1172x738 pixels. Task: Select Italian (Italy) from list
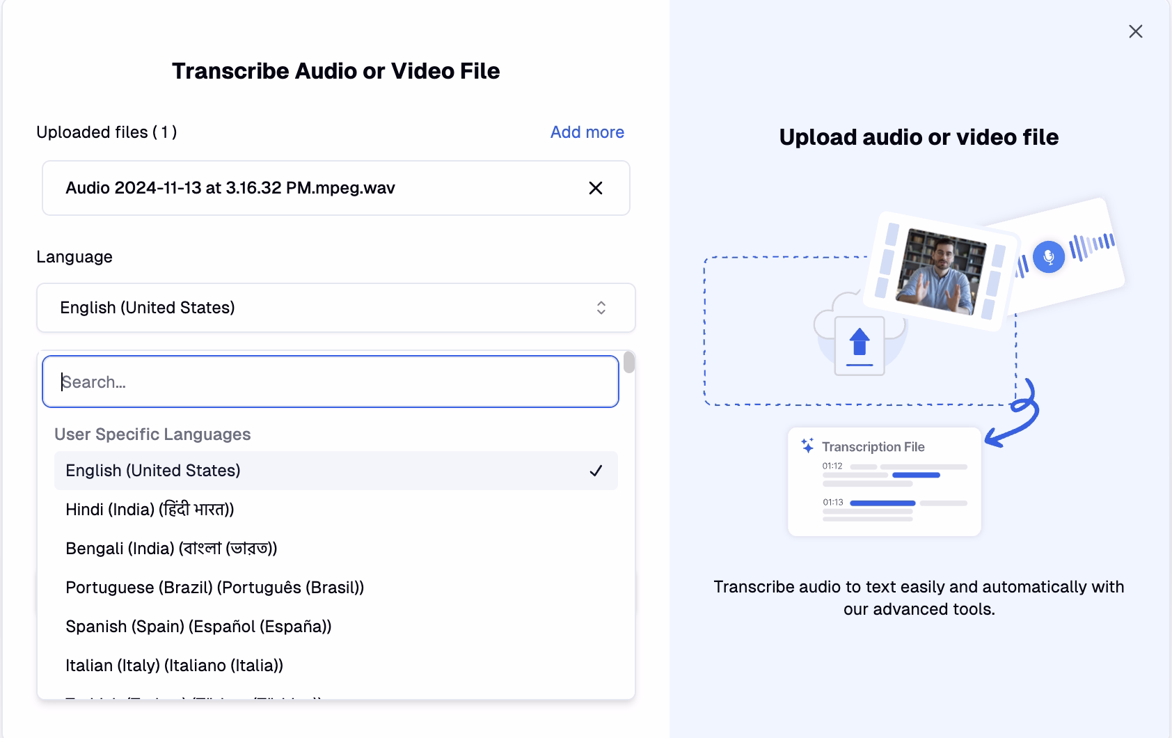174,666
